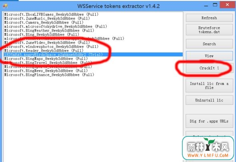Screen dimensions: 236x162
Task: Open the Search function
Action: coord(209,44)
